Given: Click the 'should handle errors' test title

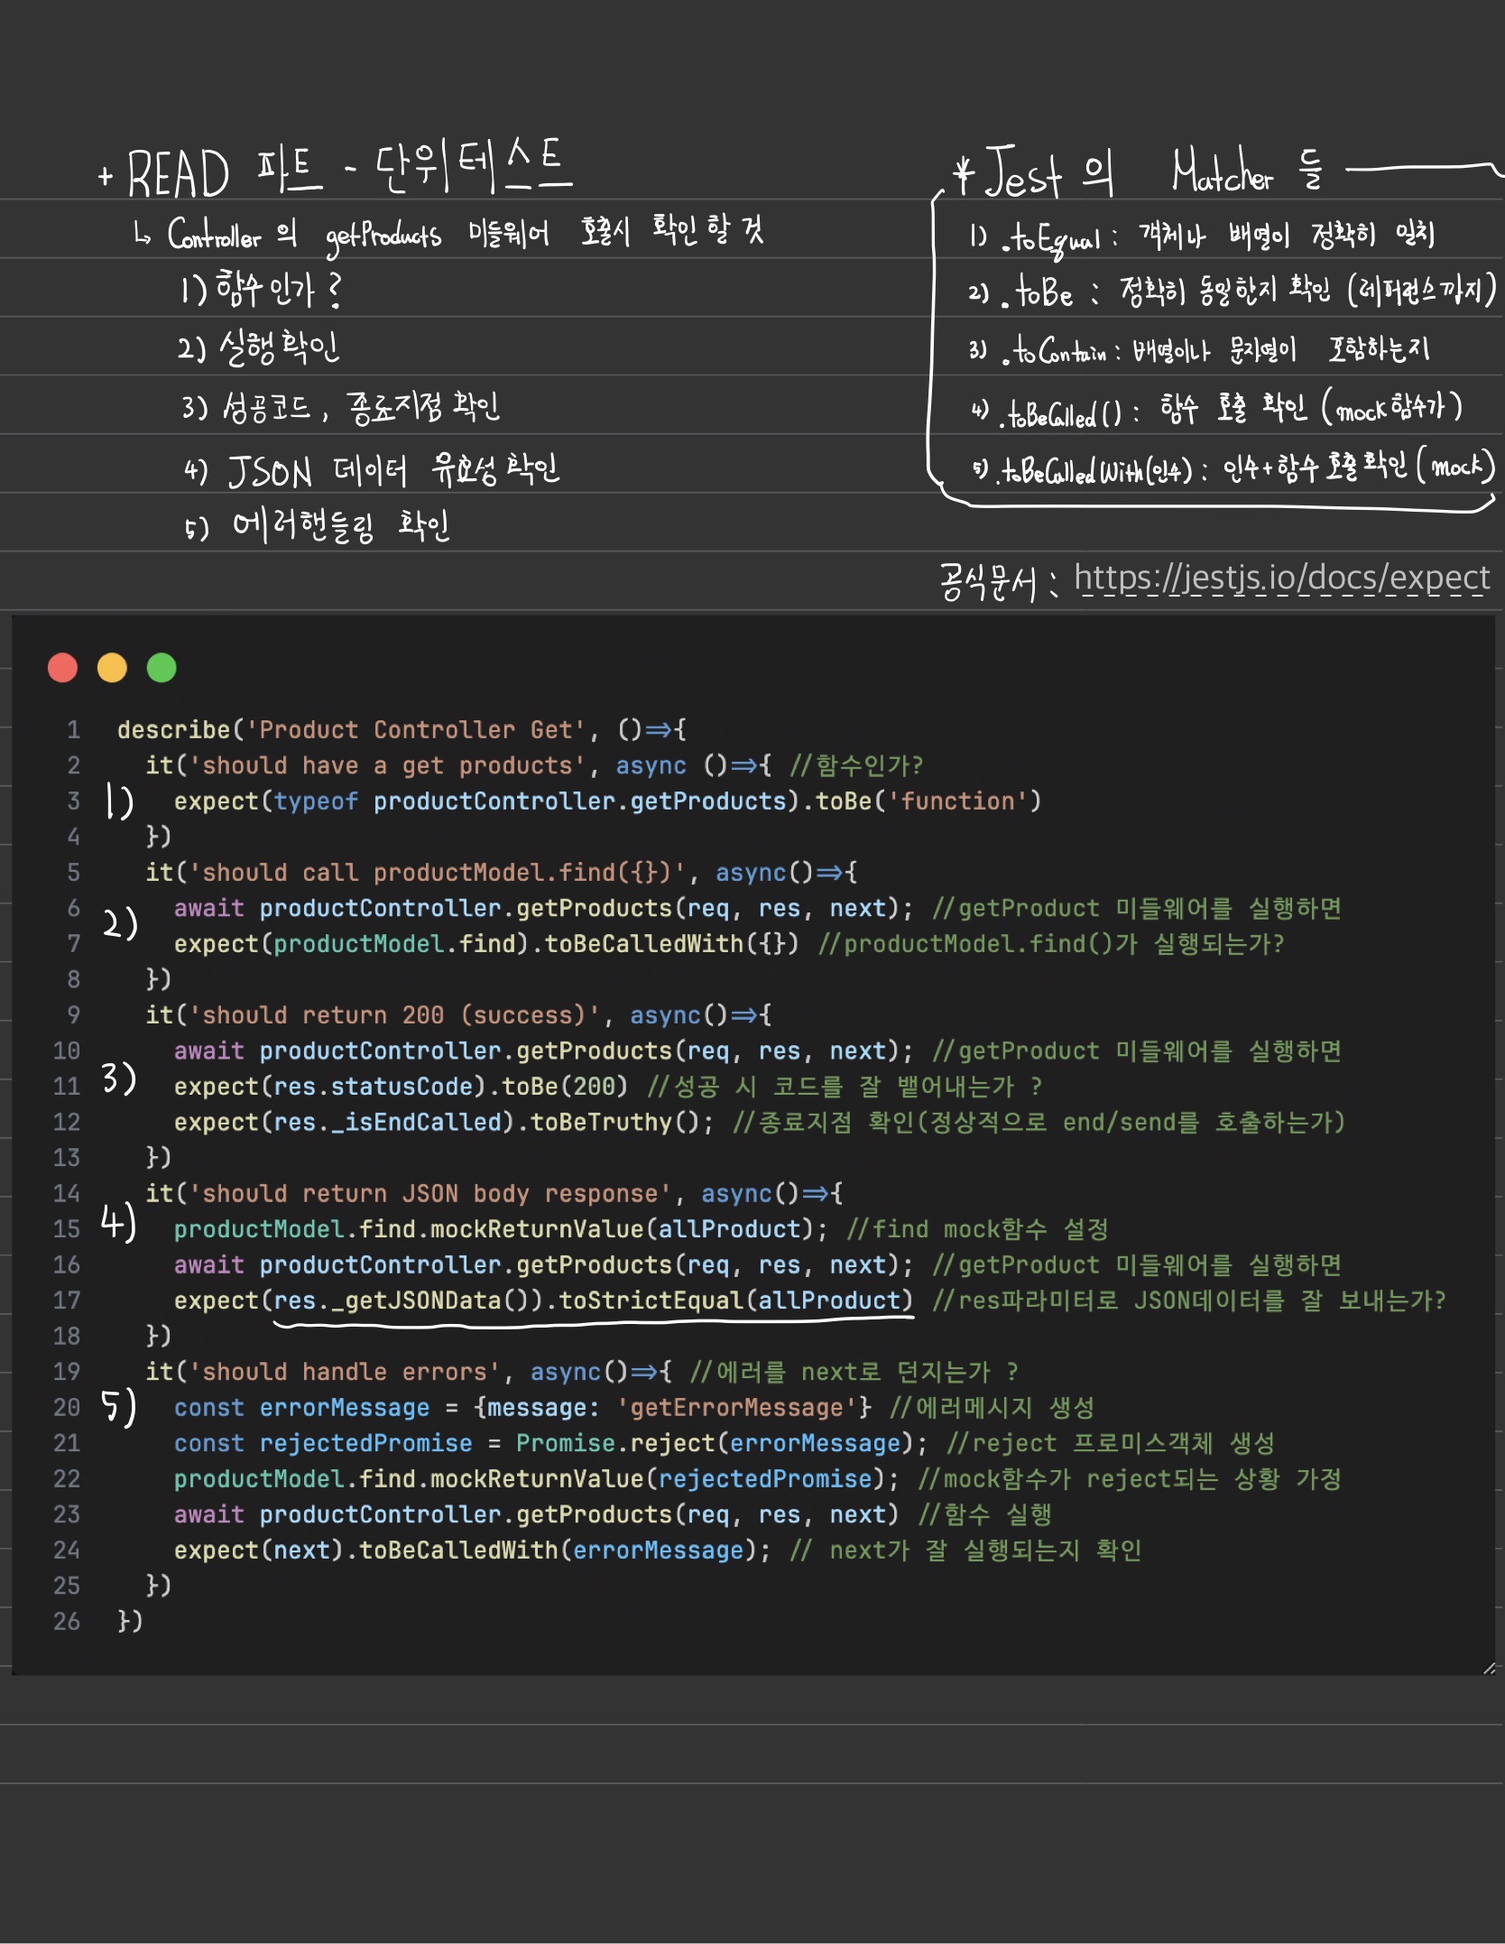Looking at the screenshot, I should pyautogui.click(x=345, y=1372).
